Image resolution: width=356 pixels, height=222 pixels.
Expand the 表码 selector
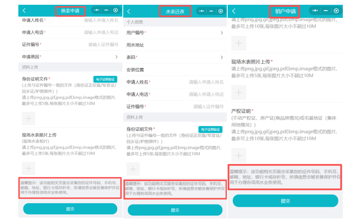tap(222, 58)
